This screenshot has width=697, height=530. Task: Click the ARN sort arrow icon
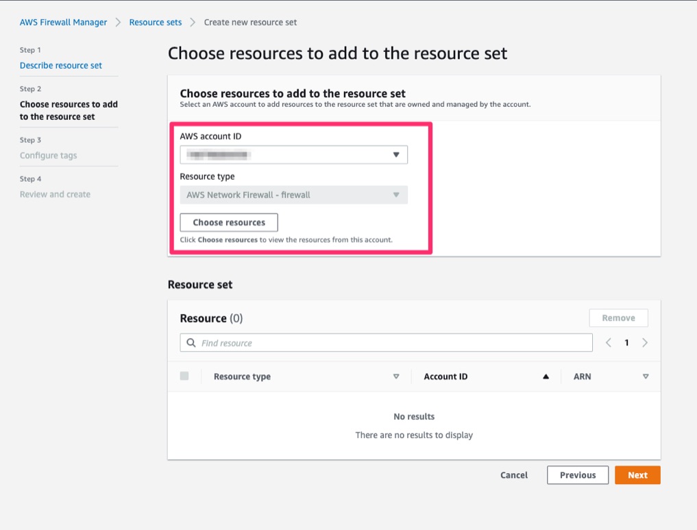pyautogui.click(x=646, y=376)
